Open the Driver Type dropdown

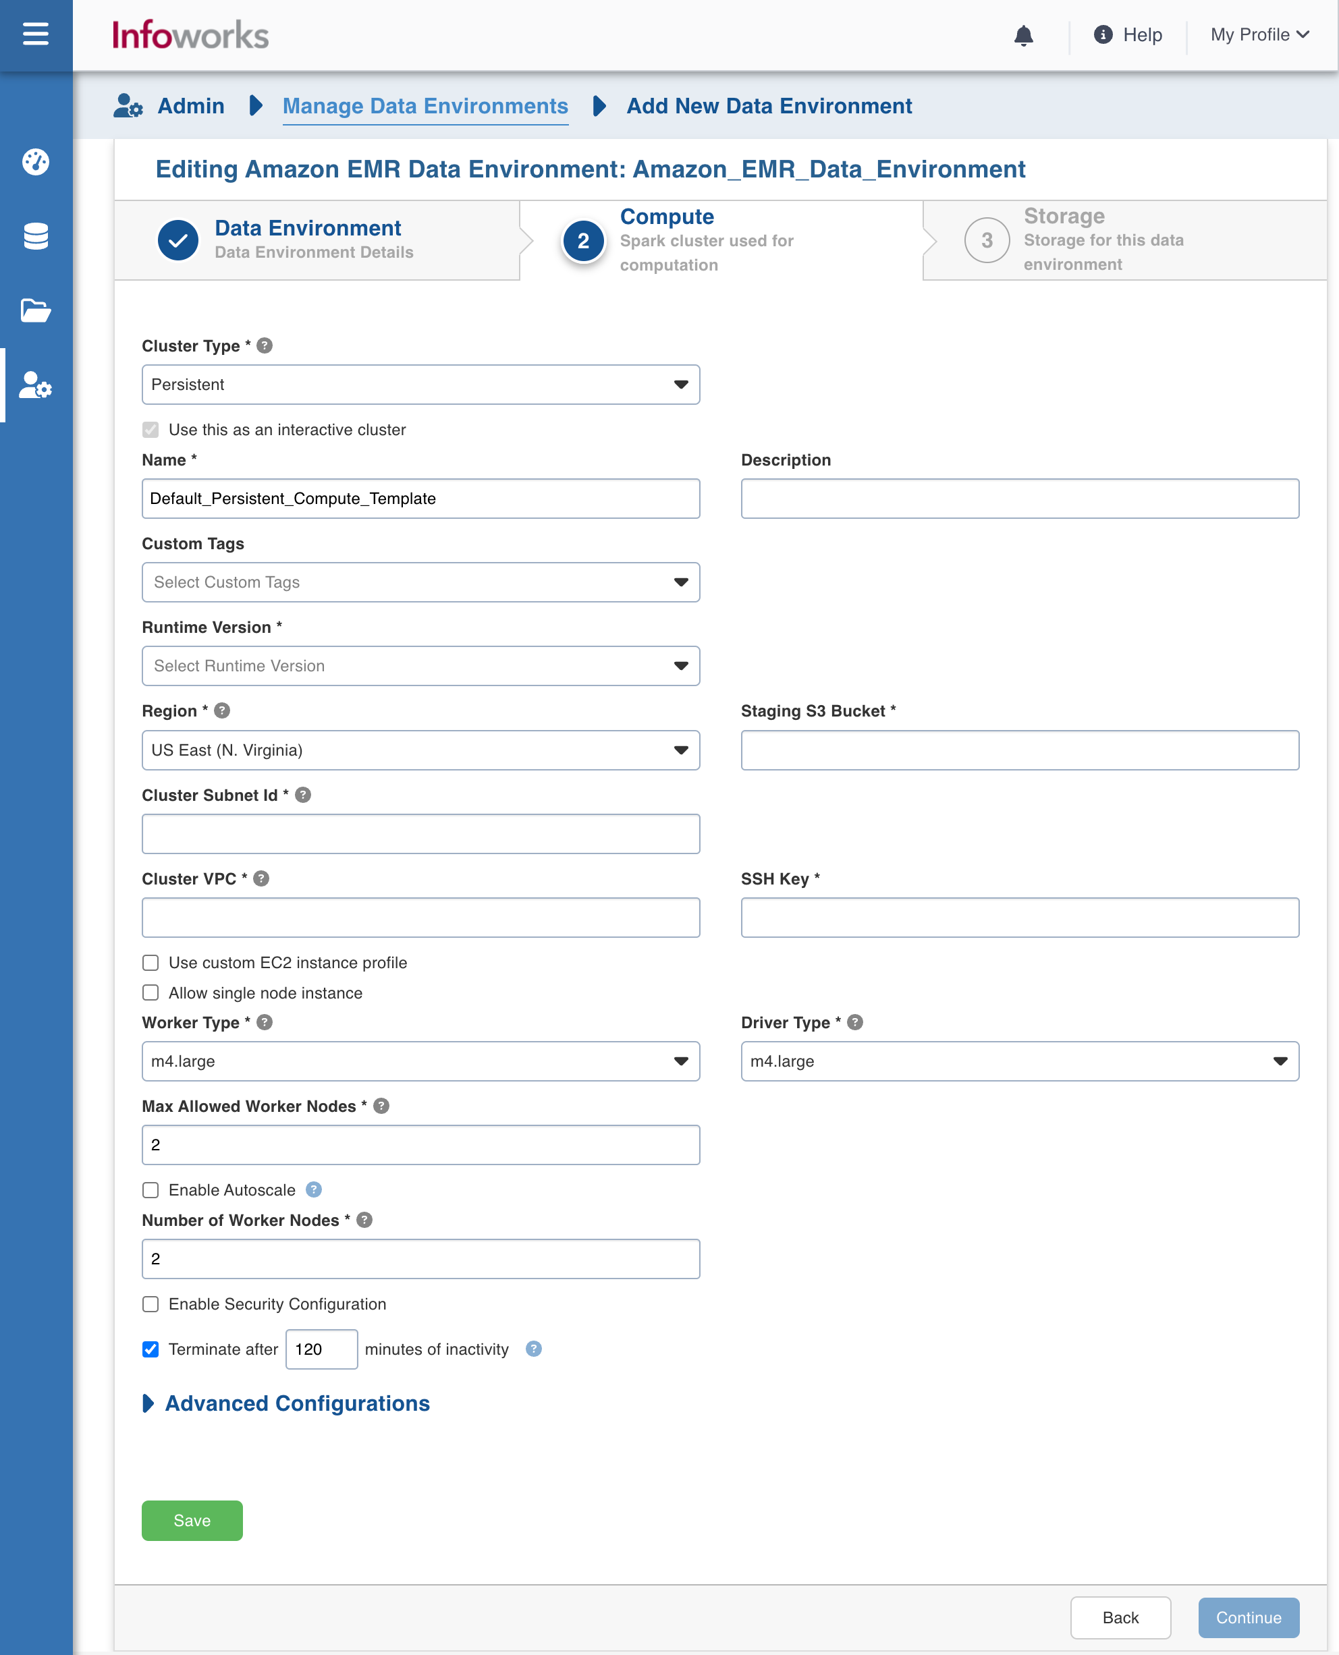[x=1020, y=1061]
